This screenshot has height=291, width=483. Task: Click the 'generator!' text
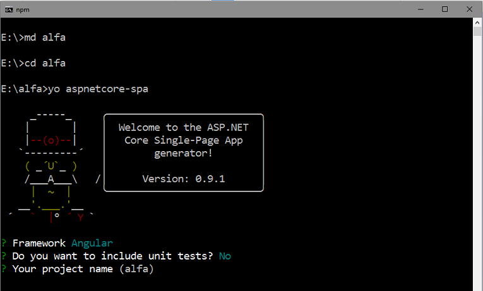pyautogui.click(x=184, y=153)
